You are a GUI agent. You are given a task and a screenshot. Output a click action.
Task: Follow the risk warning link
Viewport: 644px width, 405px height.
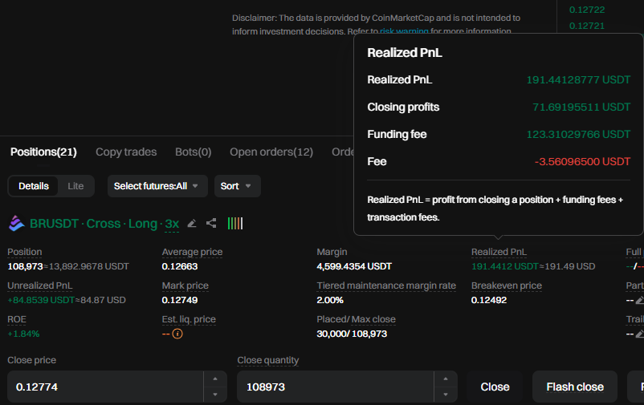[404, 31]
